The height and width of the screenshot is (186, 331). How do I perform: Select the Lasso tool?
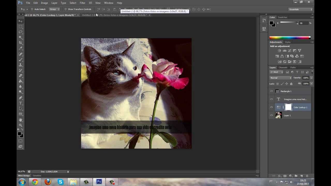21,32
